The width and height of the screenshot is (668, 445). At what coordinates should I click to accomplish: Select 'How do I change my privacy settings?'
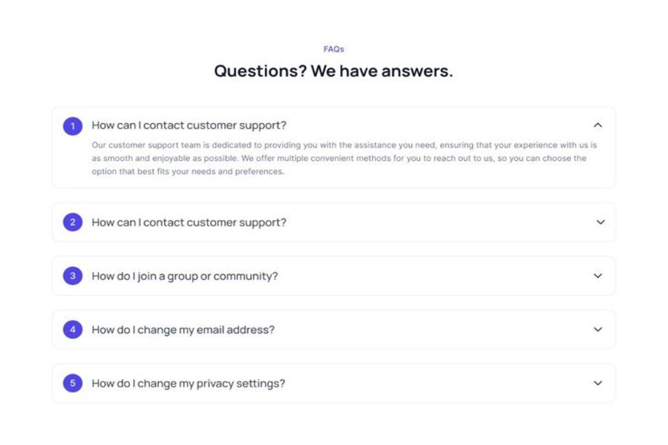(x=188, y=383)
